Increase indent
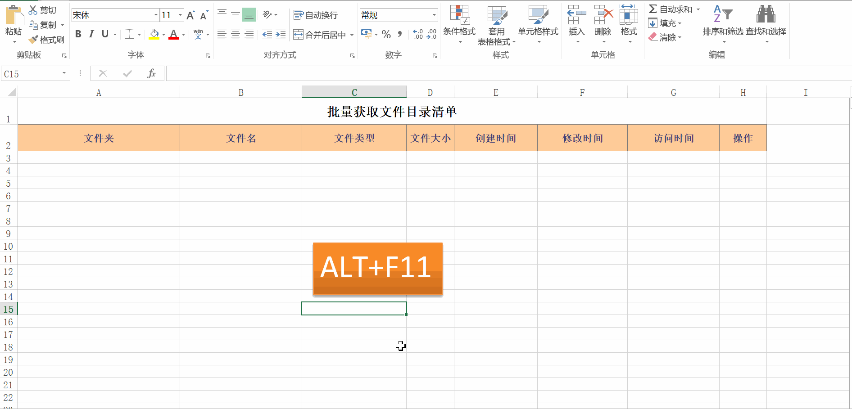The height and width of the screenshot is (409, 852). click(281, 34)
